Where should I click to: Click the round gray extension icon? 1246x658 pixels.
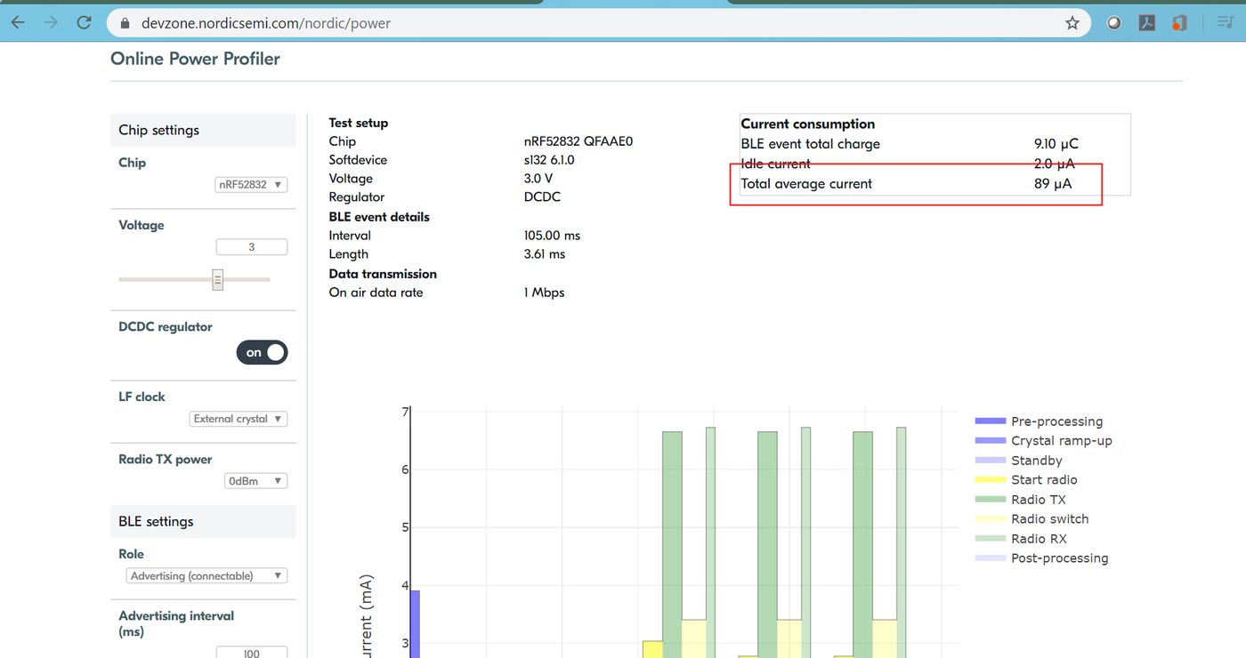pyautogui.click(x=1113, y=23)
